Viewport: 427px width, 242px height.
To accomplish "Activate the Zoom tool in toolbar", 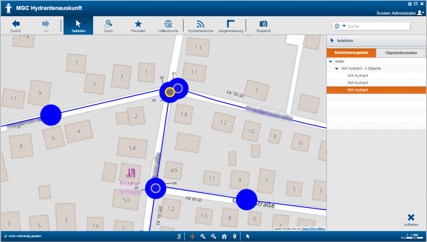I will pos(108,26).
